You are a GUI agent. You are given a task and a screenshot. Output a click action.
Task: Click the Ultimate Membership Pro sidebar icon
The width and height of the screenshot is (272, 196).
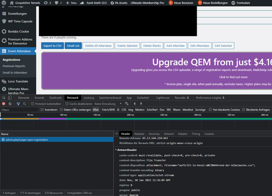[4, 89]
